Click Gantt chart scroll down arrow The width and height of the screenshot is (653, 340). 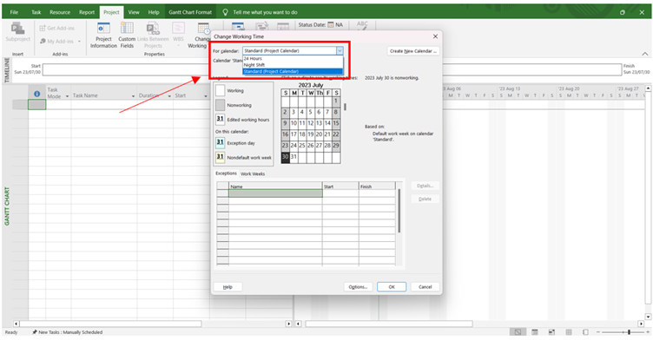click(648, 317)
